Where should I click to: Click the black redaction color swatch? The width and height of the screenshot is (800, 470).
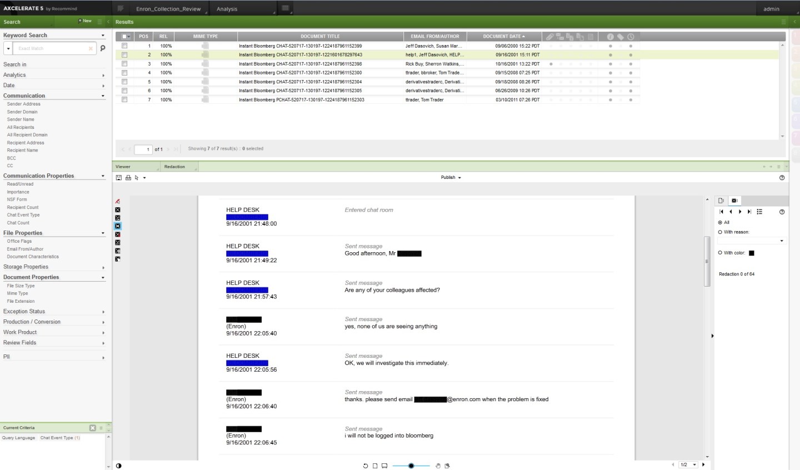tap(752, 253)
